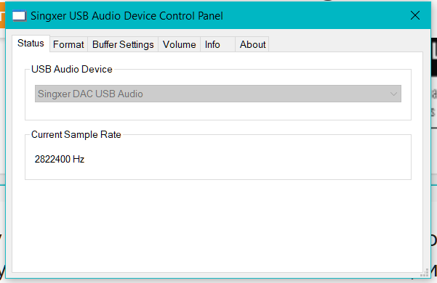This screenshot has height=283, width=437.
Task: Click the 2822400 Hz sample rate value
Action: tap(60, 159)
